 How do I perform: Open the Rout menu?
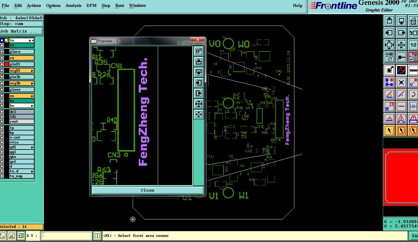(120, 5)
